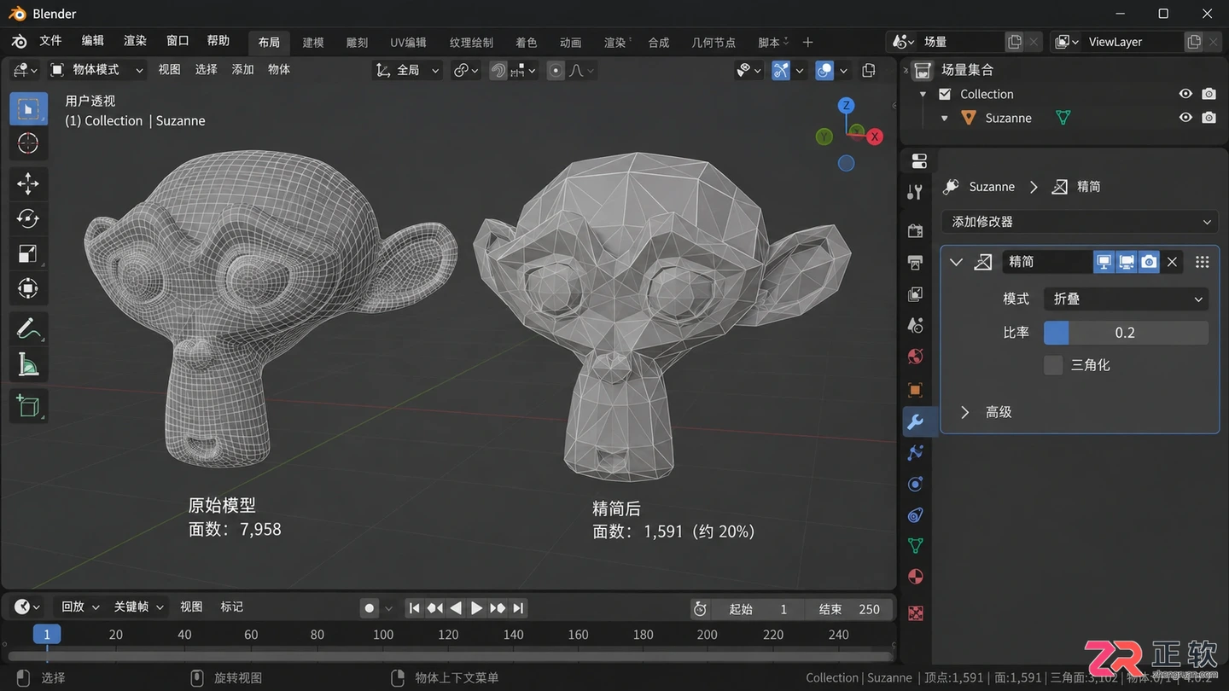Open the Object Constraints properties tab
Image resolution: width=1229 pixels, height=691 pixels.
click(x=916, y=514)
